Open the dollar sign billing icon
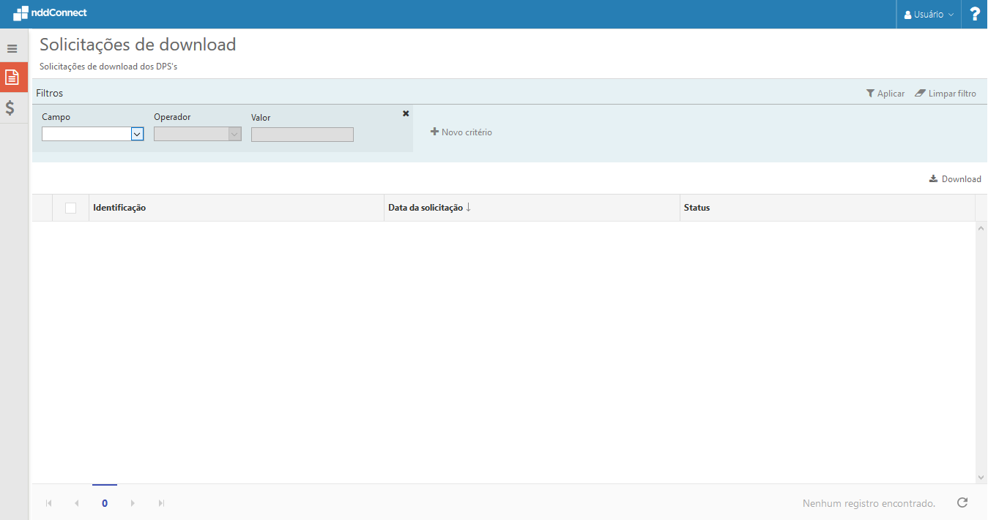Viewport: 988px width, 520px height. [x=10, y=108]
